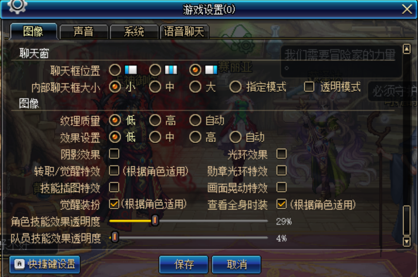The image size is (418, 277).
Task: Open 快捷键设置 shortcut key settings
Action: click(45, 264)
